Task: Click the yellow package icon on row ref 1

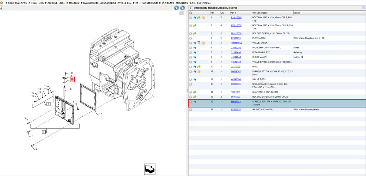Action: 203,18
